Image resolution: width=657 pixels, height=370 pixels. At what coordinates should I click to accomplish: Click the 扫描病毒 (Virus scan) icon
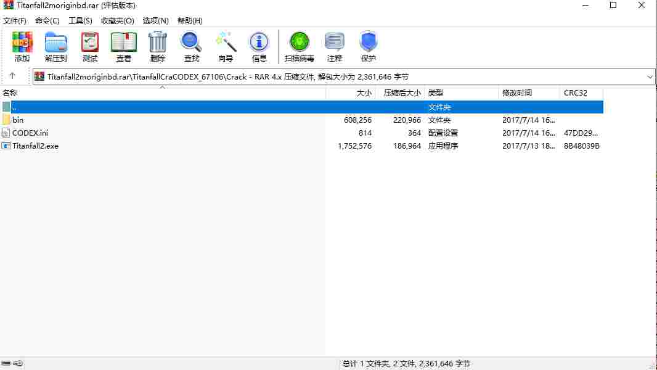(299, 43)
